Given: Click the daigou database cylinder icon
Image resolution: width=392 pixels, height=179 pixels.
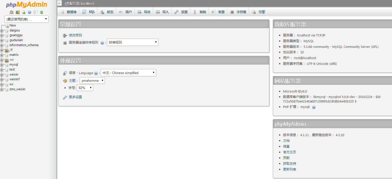Looking at the screenshot, I should 7,31.
